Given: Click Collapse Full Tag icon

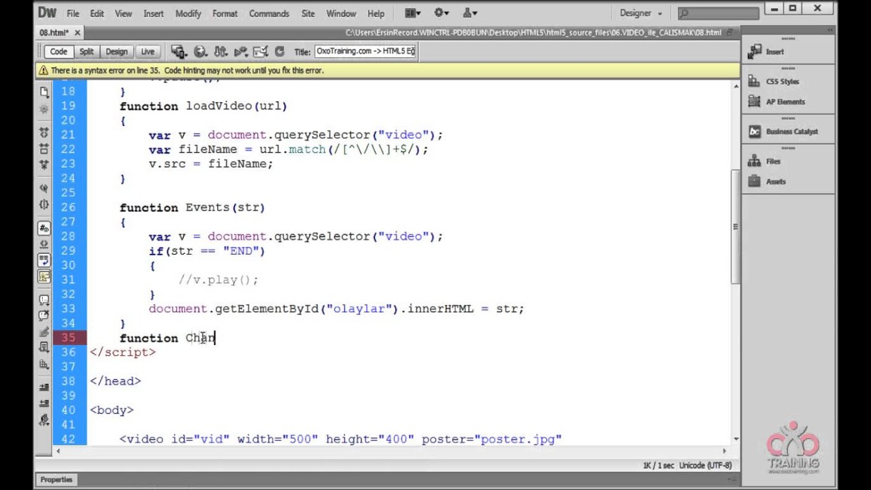Looking at the screenshot, I should [x=44, y=133].
